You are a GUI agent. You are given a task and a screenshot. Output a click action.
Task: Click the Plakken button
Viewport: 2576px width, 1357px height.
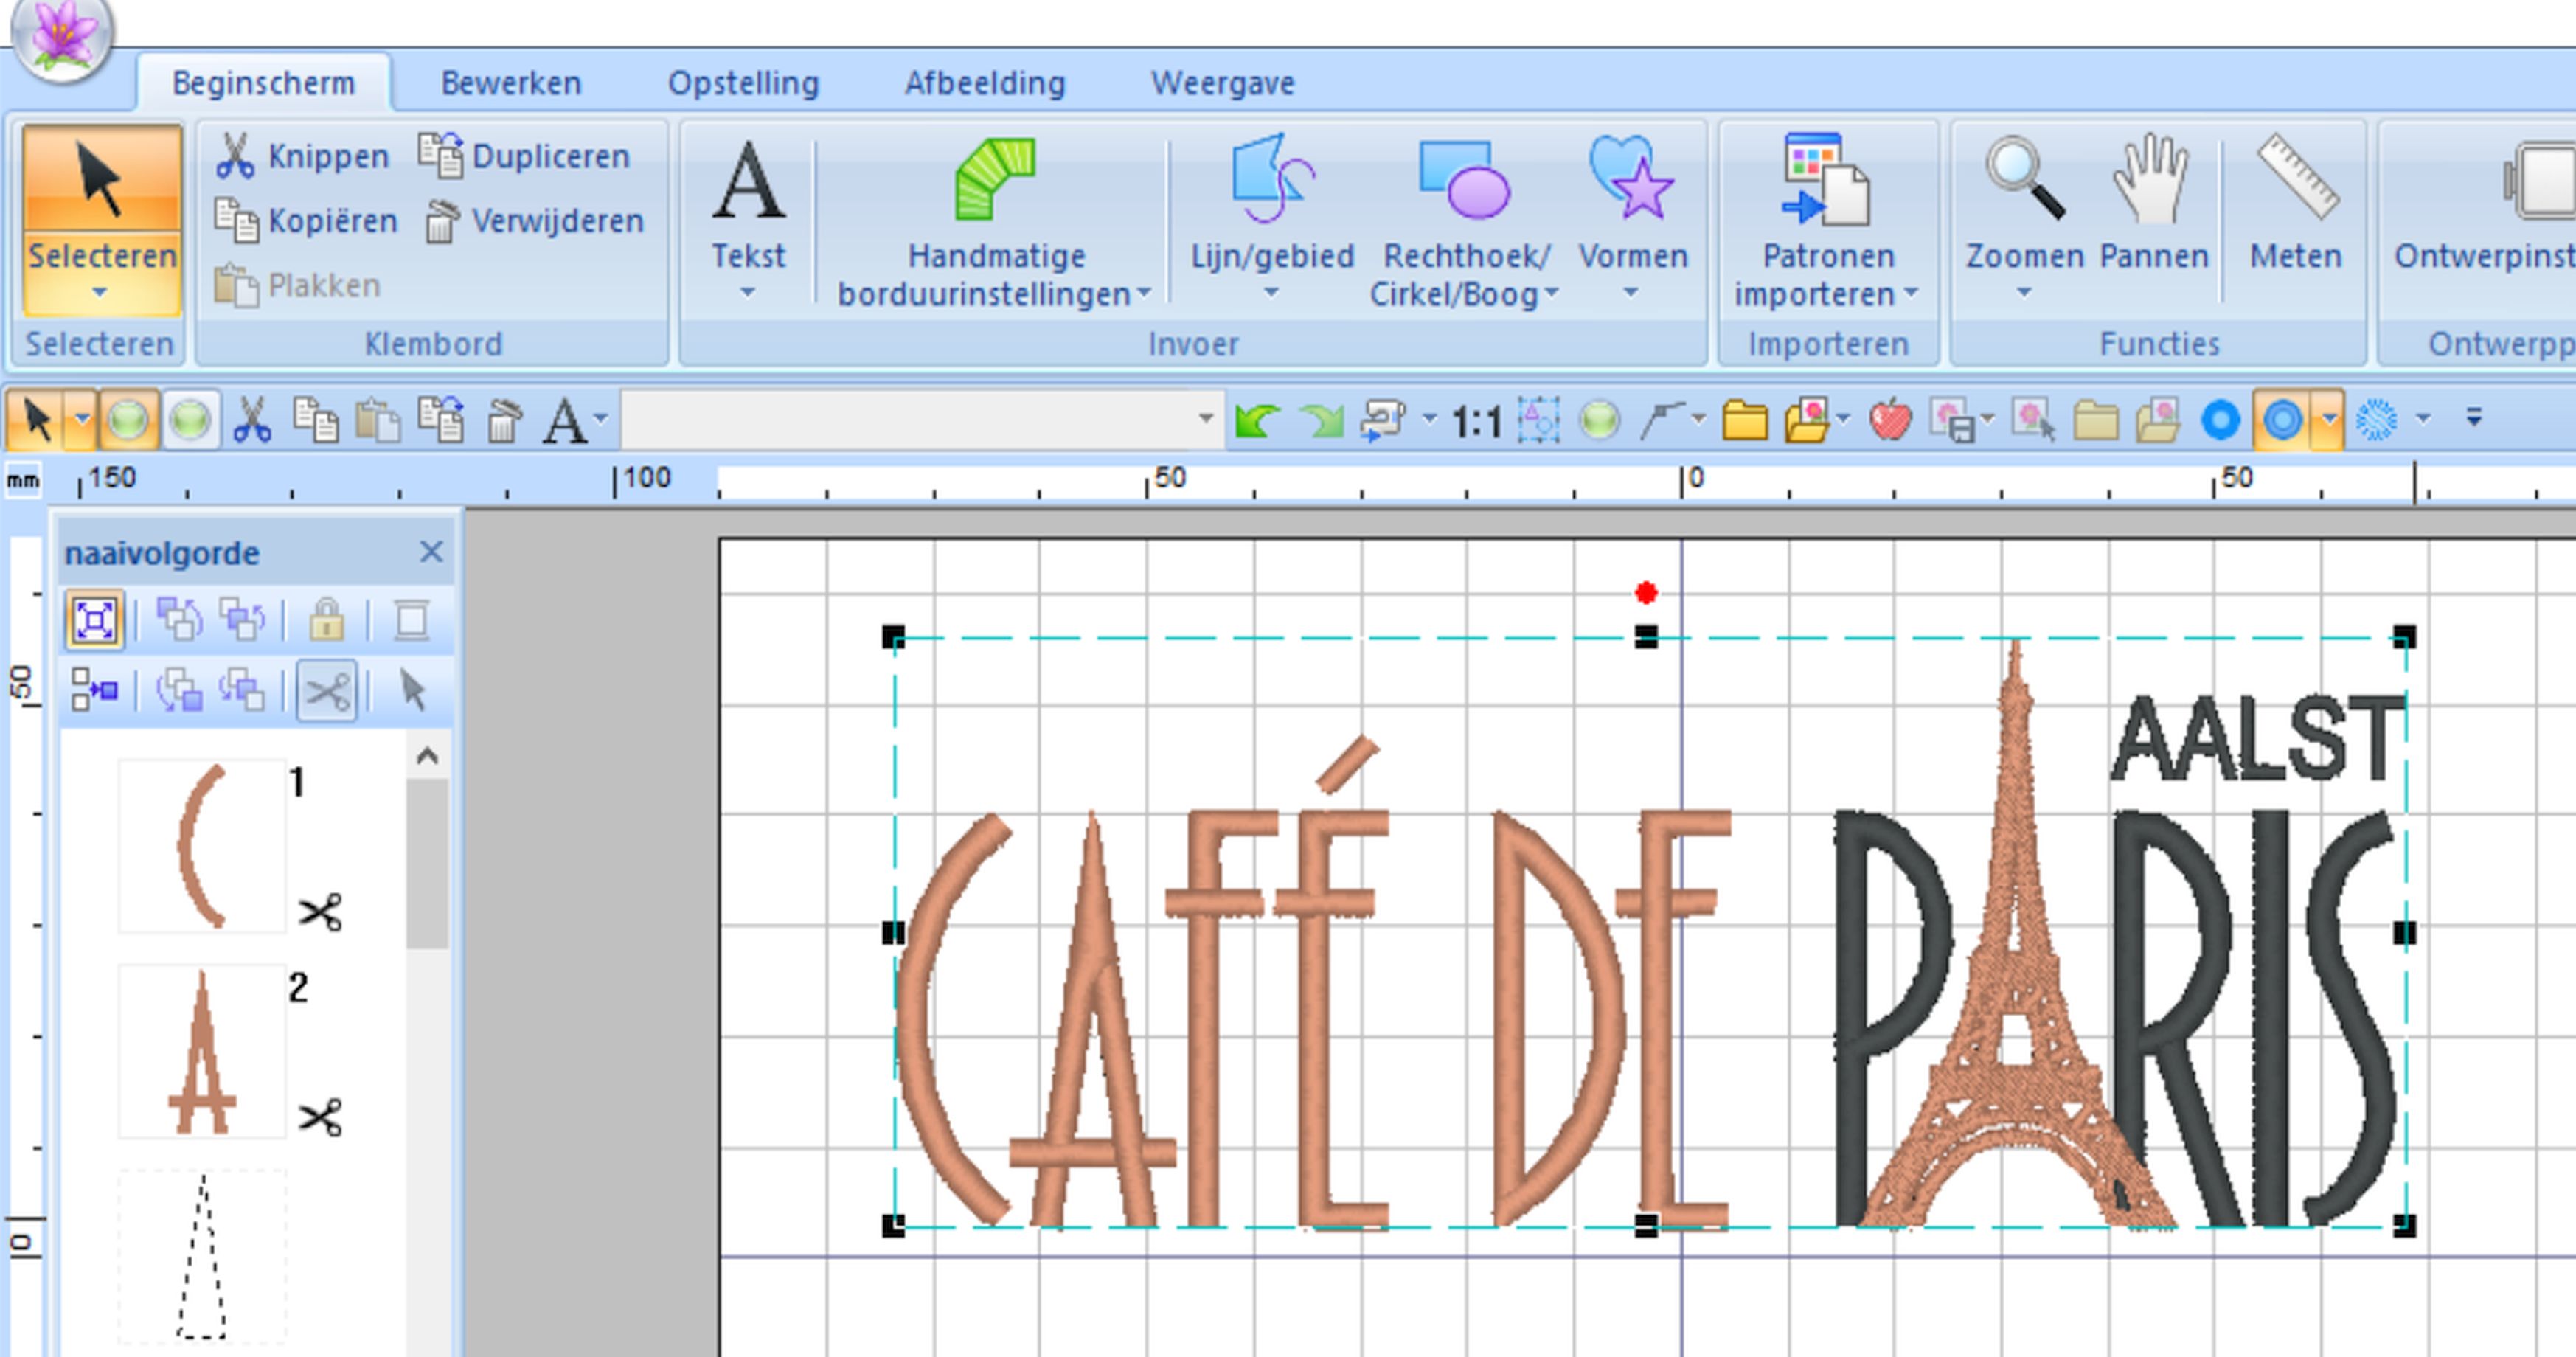tap(297, 286)
